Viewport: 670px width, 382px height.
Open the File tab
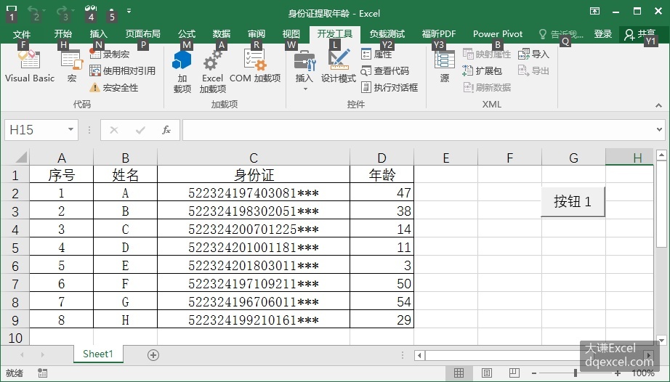tap(21, 33)
